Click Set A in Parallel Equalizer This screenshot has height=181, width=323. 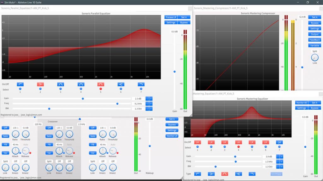(x=184, y=17)
